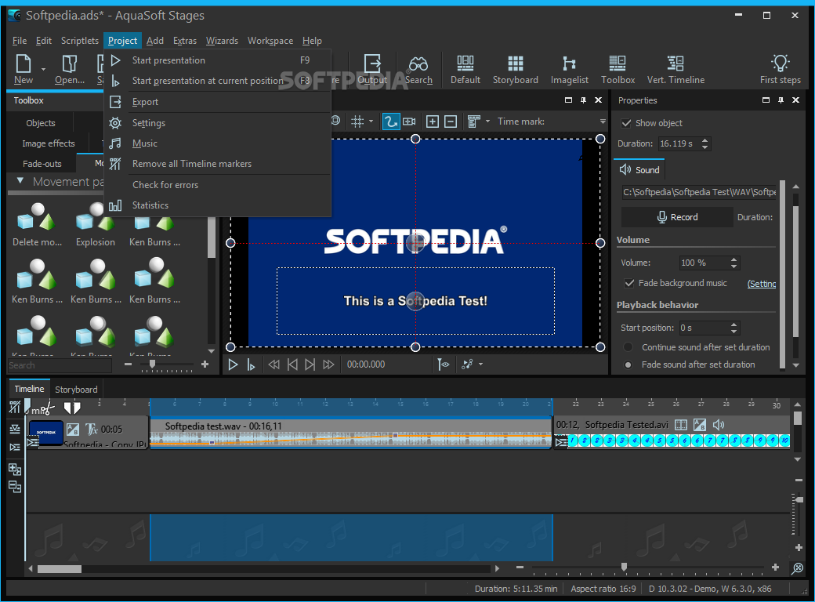Click the camera pan icon in preview toolbar

pyautogui.click(x=409, y=121)
